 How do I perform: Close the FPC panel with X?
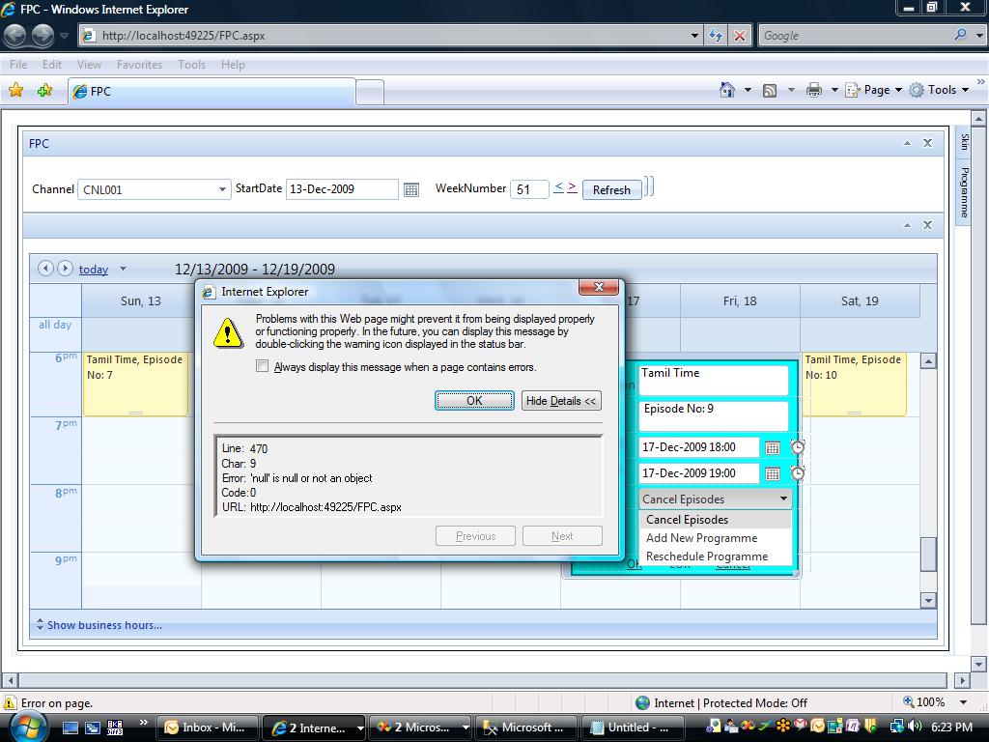[928, 143]
